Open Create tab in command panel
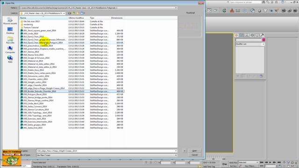 (236, 35)
